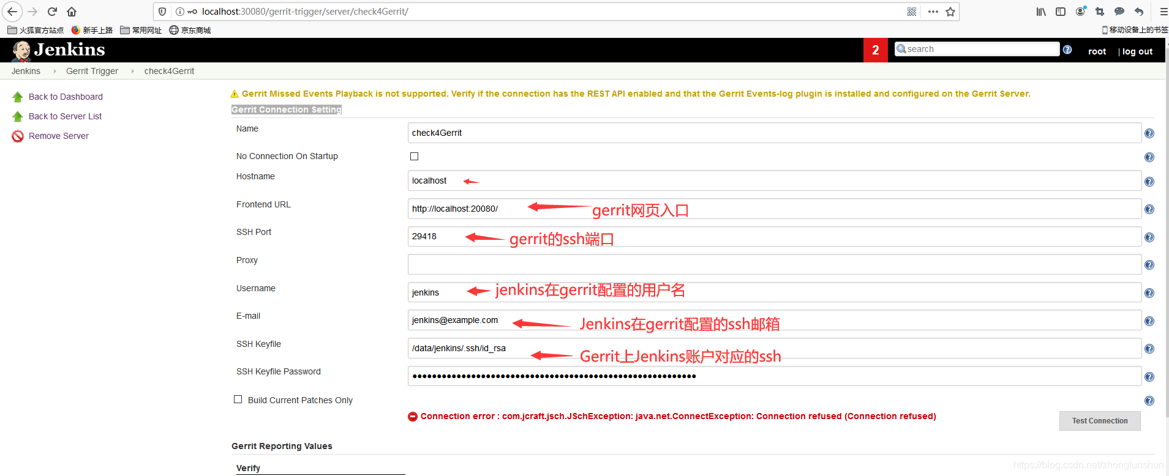Open QR code icon in address bar

912,12
